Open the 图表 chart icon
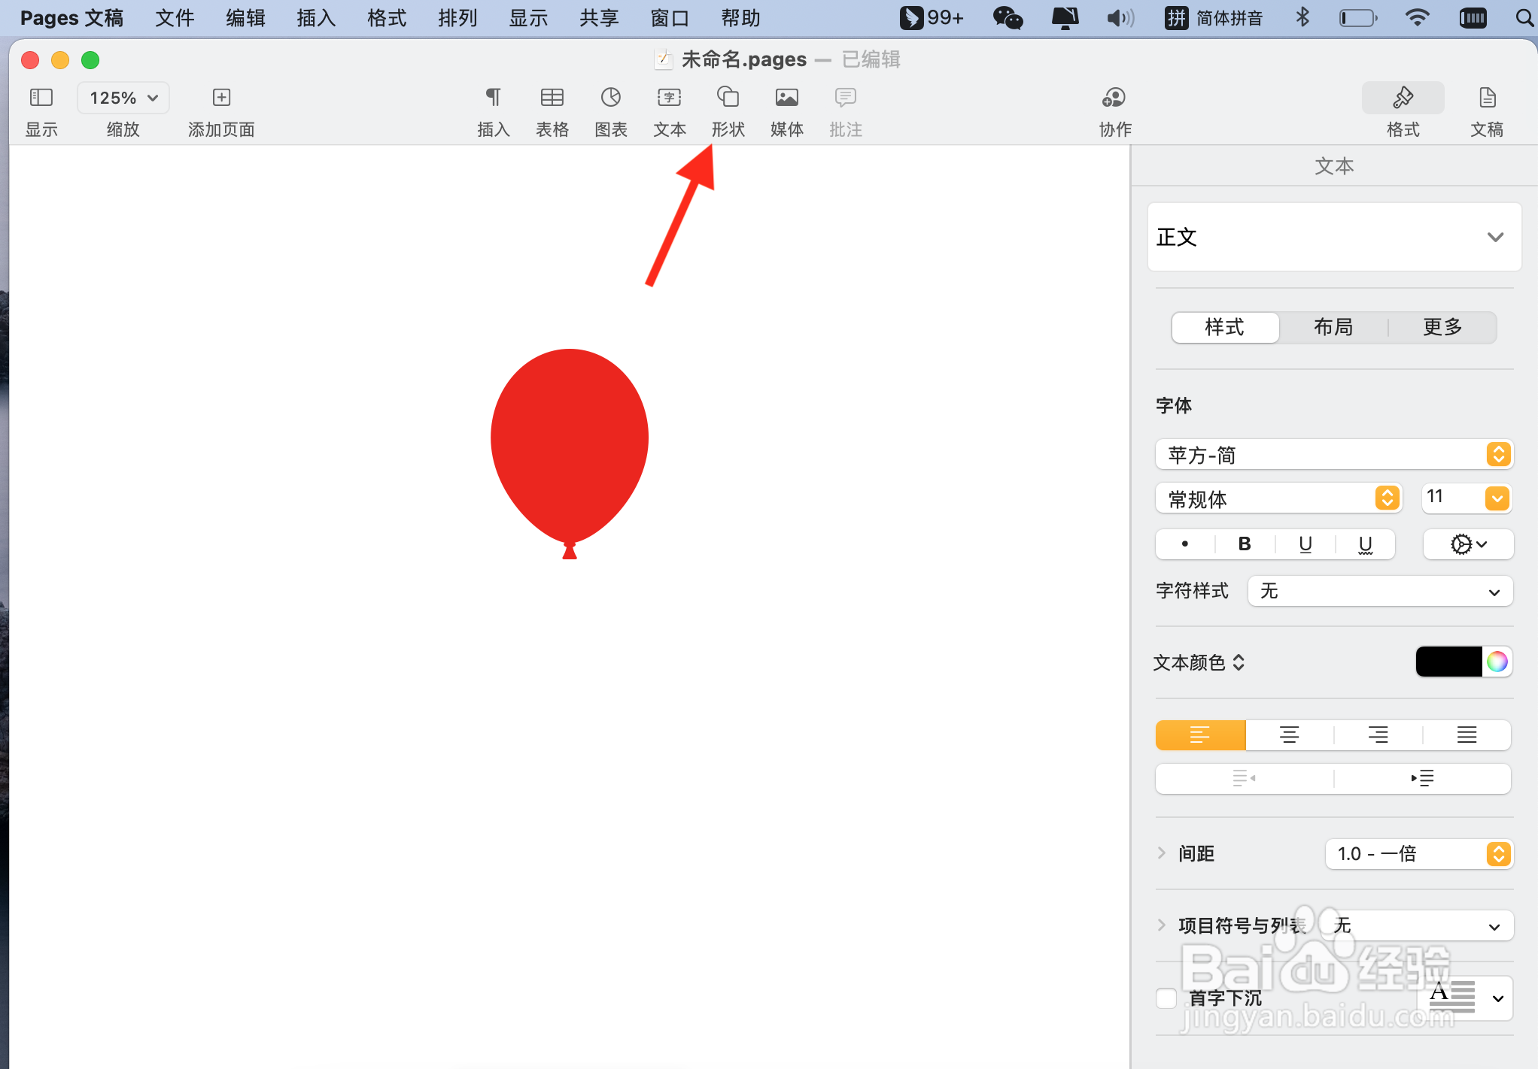Screen dimensions: 1538x1069 610,98
